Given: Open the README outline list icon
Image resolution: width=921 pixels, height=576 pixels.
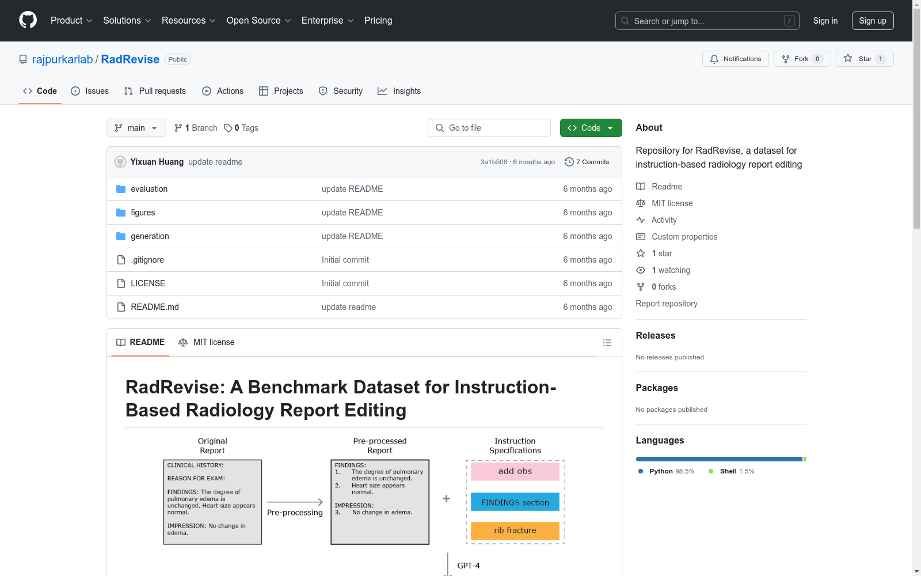Looking at the screenshot, I should 607,343.
